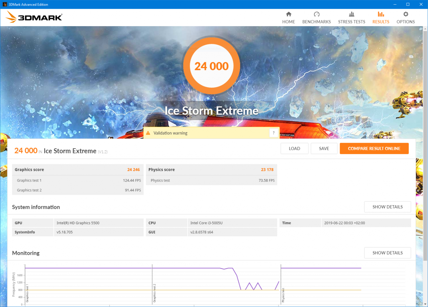
Task: Click the Physics score header label
Action: pyautogui.click(x=162, y=170)
